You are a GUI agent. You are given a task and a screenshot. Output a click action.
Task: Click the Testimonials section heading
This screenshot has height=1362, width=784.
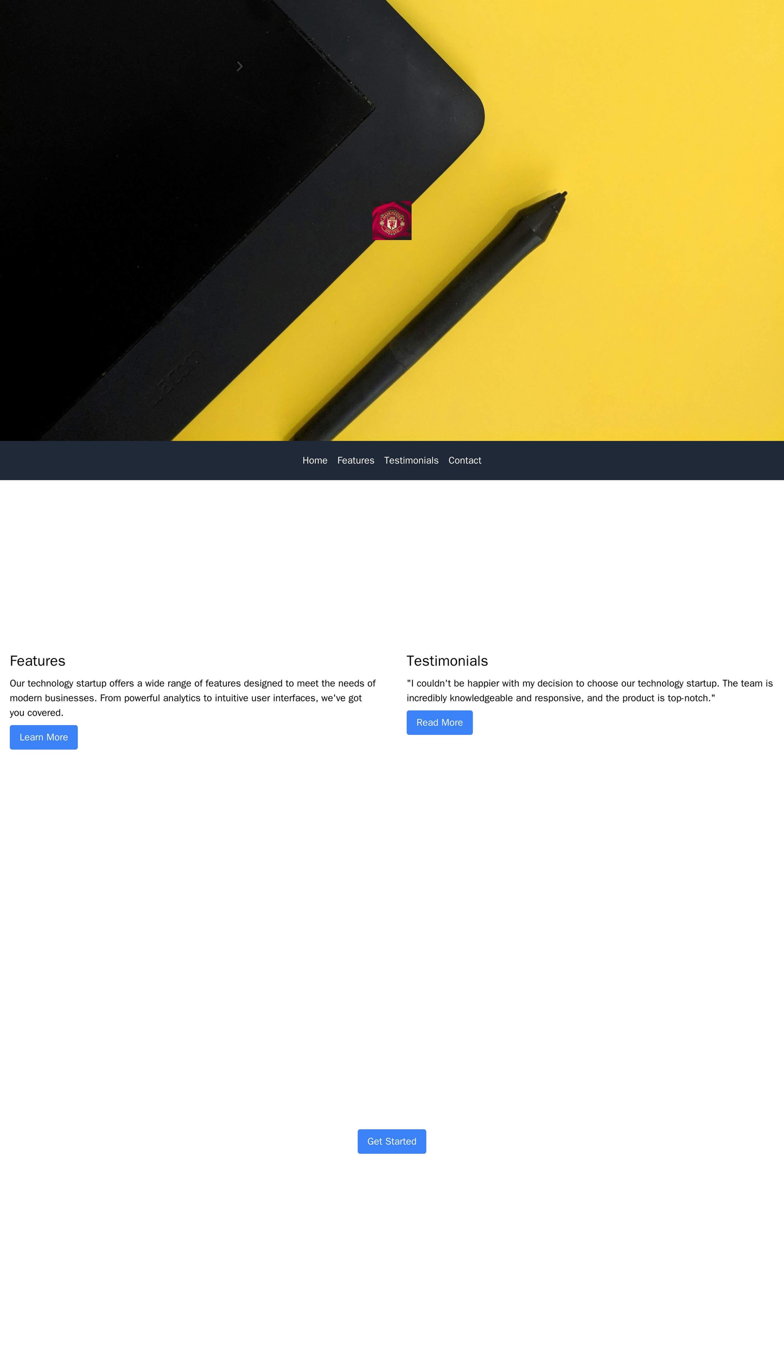point(447,661)
